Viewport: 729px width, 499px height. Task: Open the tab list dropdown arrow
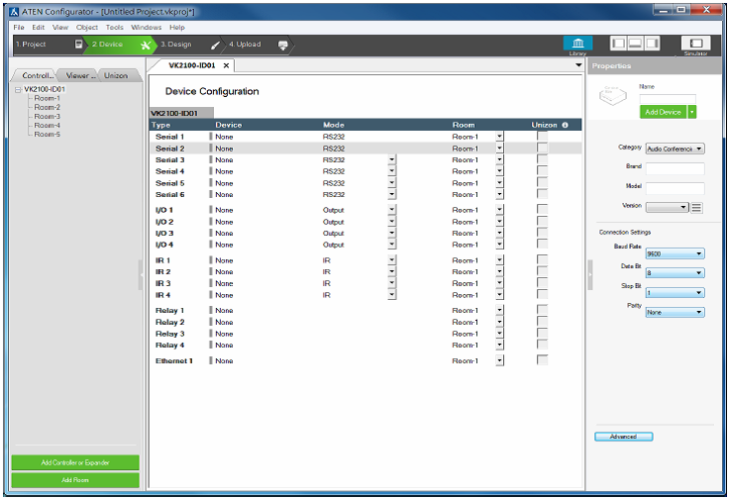578,65
